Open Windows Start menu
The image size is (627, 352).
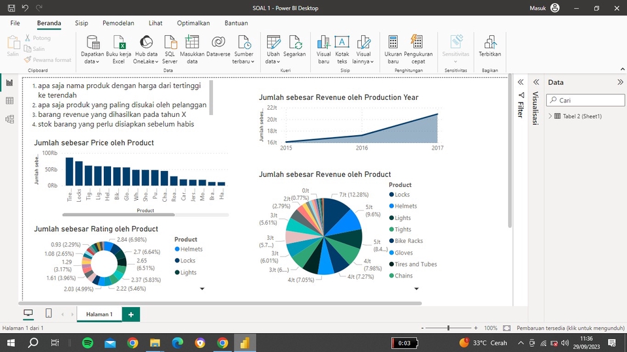point(11,343)
